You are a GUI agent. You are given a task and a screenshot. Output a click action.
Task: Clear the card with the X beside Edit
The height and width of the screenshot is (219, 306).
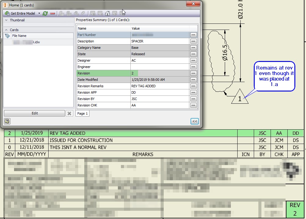coord(69,113)
